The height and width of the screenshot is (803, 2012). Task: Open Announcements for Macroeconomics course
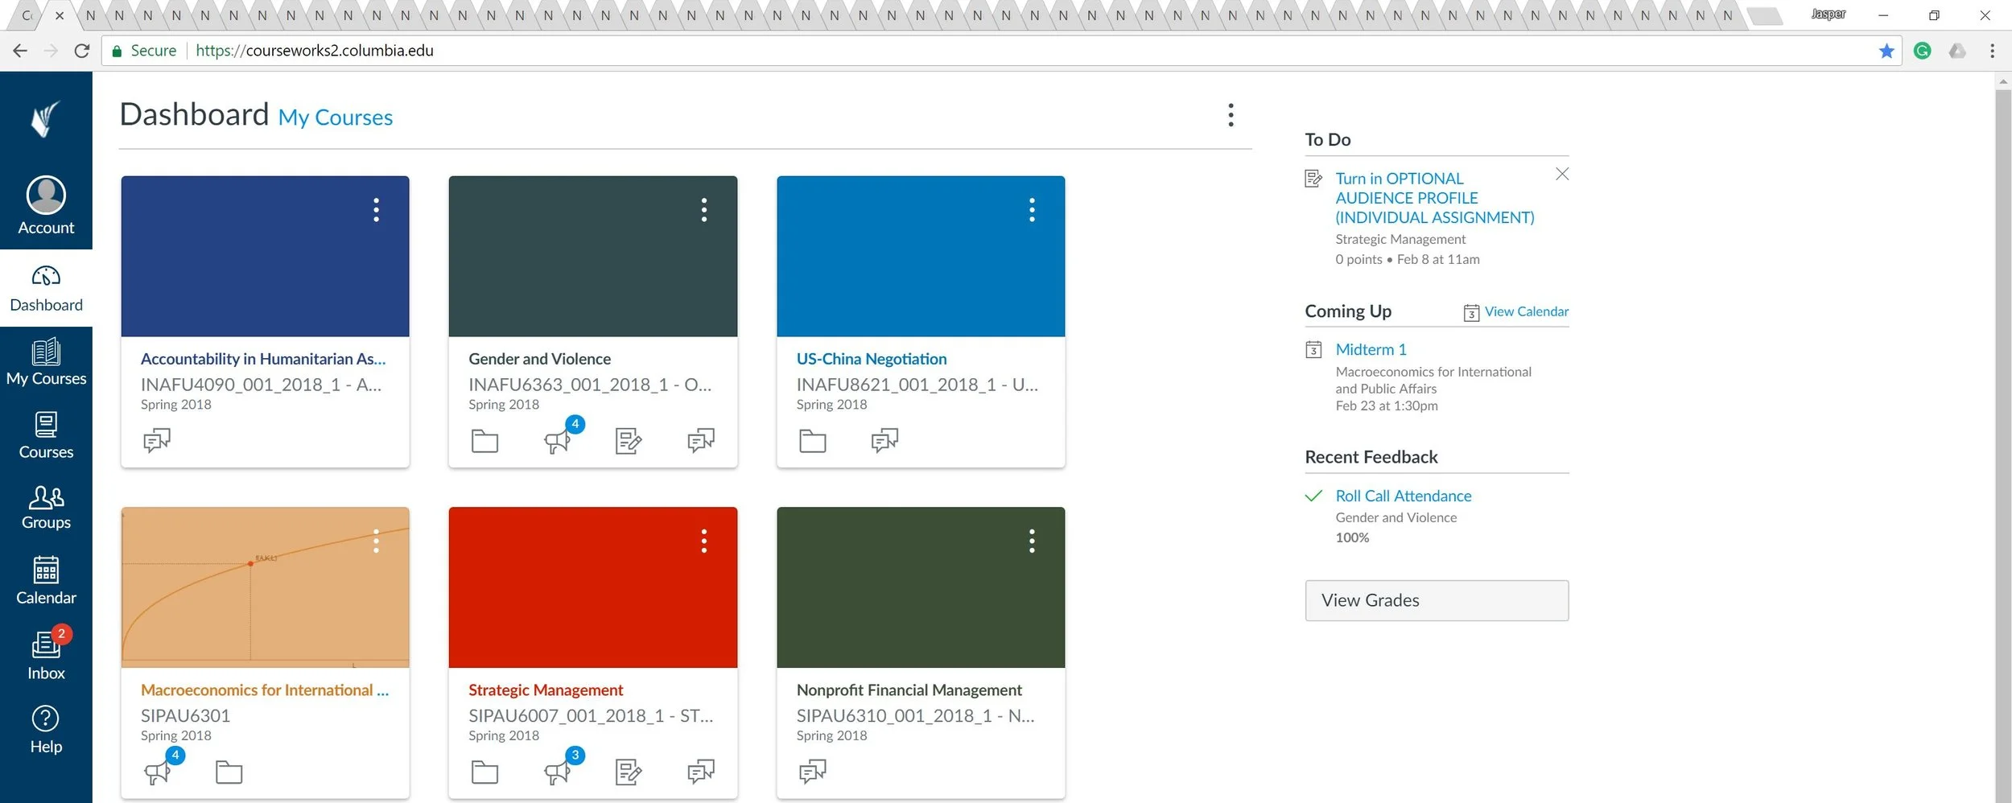[x=158, y=772]
